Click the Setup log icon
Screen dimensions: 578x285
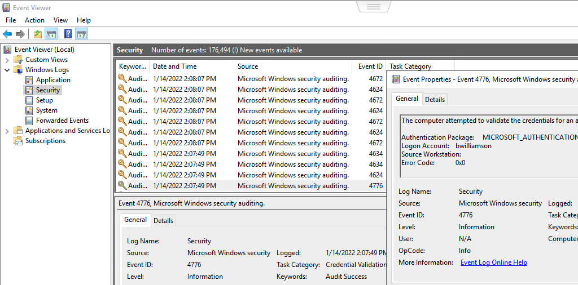pos(29,100)
